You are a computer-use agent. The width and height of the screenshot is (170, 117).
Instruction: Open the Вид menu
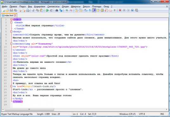click(x=30, y=7)
